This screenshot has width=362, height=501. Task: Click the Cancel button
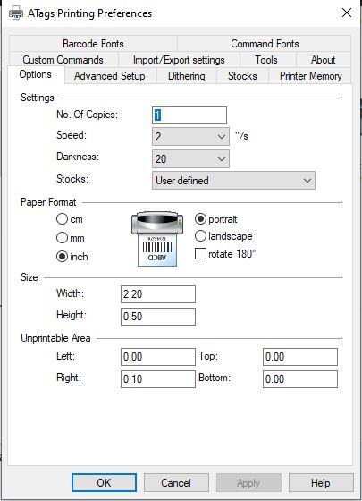pyautogui.click(x=176, y=483)
